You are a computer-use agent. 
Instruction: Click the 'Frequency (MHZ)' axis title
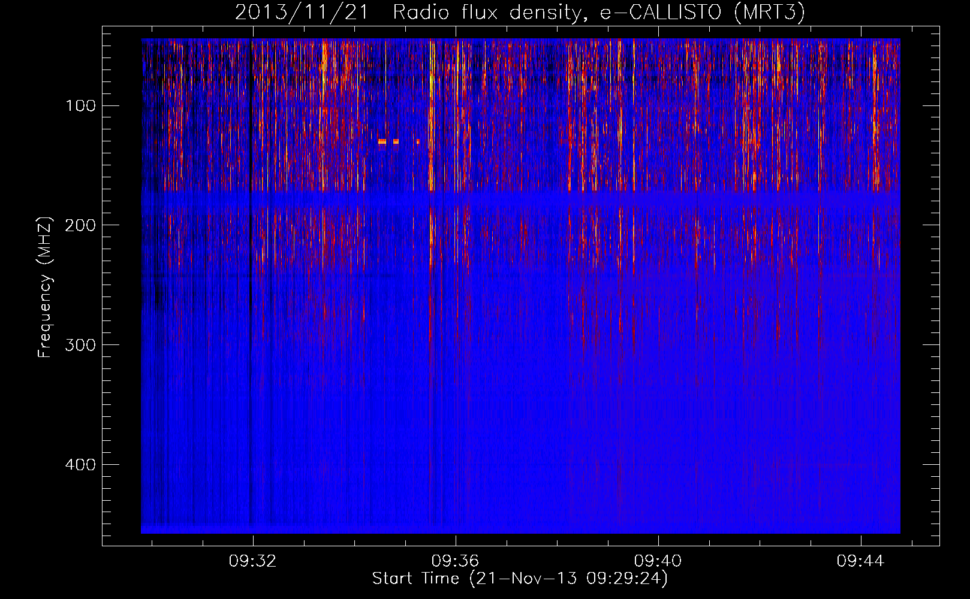(45, 287)
